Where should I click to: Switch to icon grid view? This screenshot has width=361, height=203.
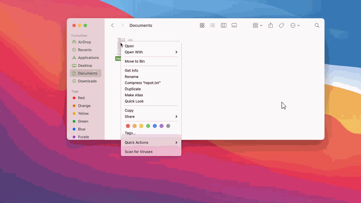tap(202, 25)
